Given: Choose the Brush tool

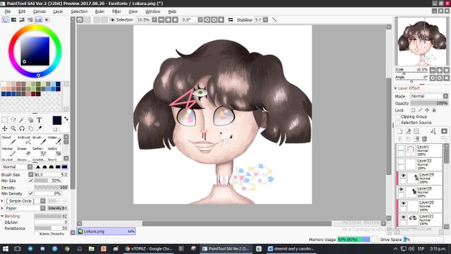Looking at the screenshot, I should [39, 140].
